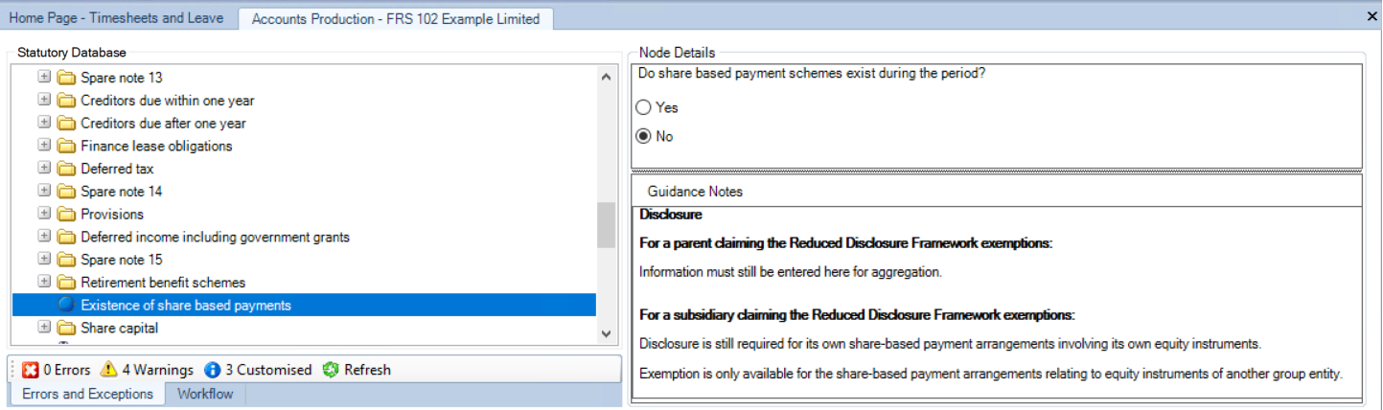Expand Creditors due after one year
Image resolution: width=1383 pixels, height=410 pixels.
(44, 124)
